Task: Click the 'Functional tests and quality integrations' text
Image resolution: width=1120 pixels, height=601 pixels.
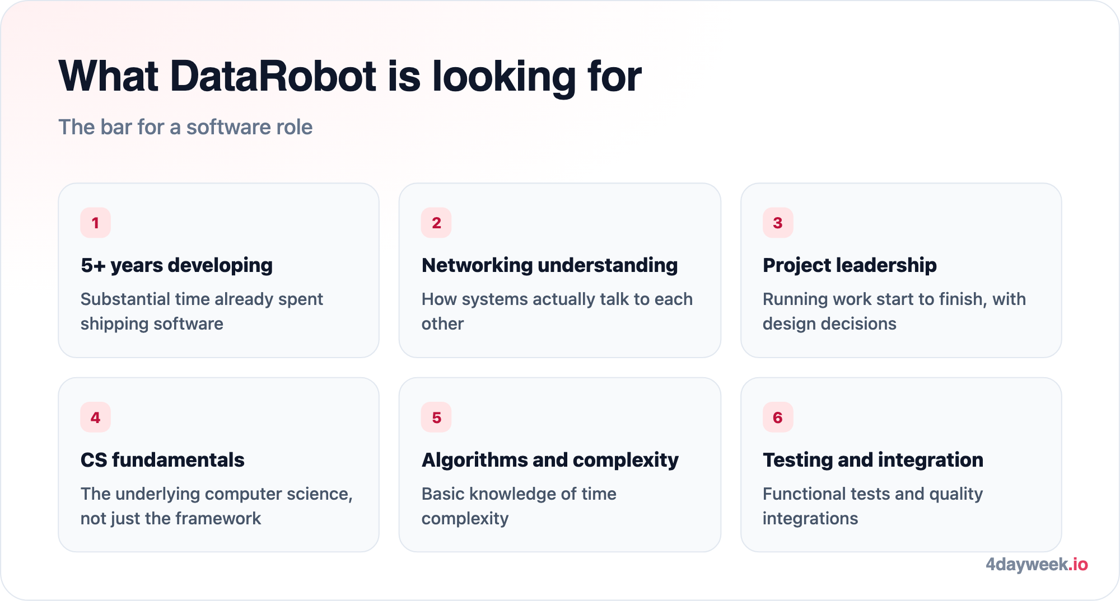Action: coord(872,506)
